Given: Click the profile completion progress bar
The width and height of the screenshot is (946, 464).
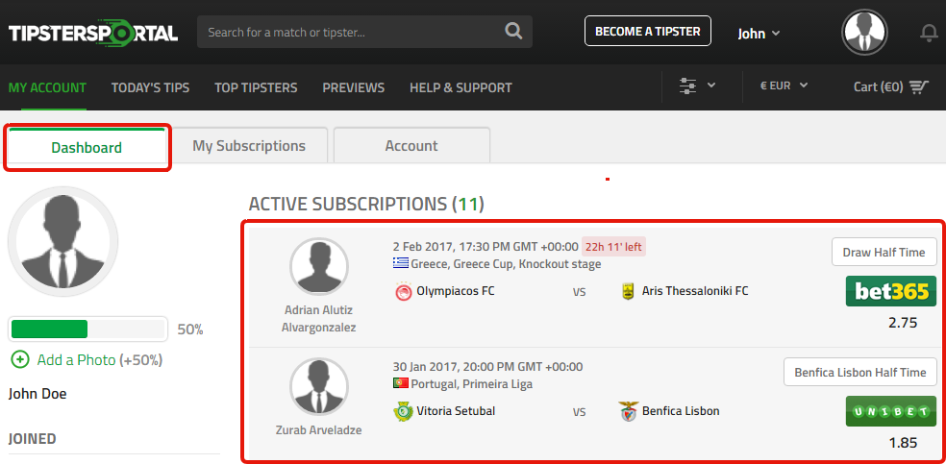Looking at the screenshot, I should (88, 329).
